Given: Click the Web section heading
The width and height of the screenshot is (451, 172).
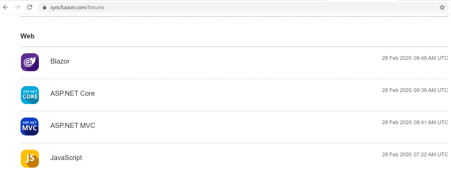Looking at the screenshot, I should coord(27,36).
